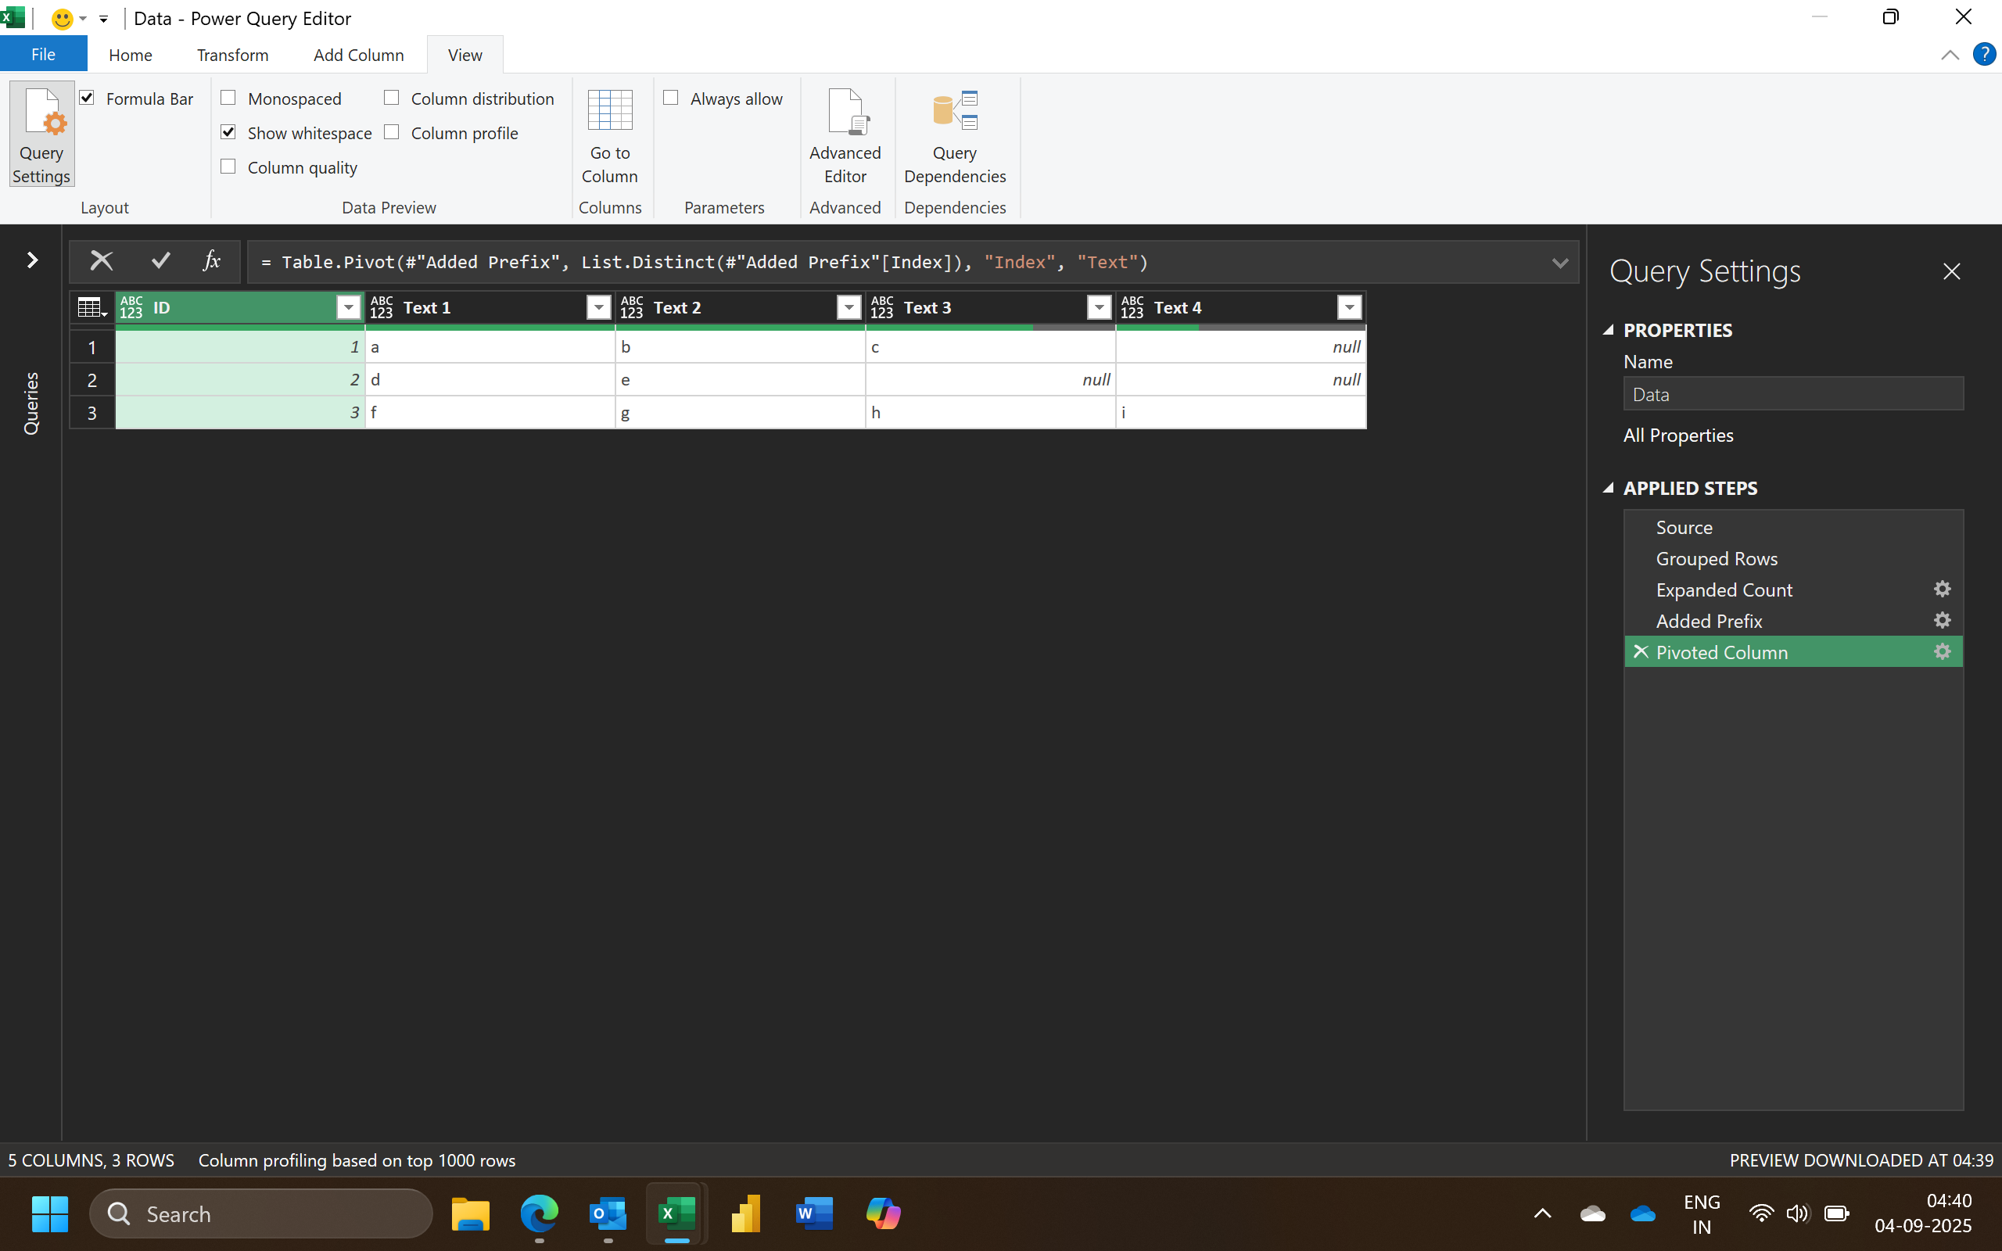Enable the Monospaced checkbox

point(229,99)
